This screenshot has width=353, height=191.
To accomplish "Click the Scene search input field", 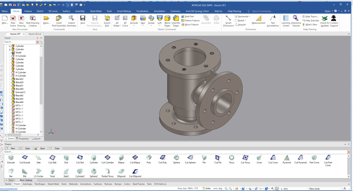I will (19, 42).
